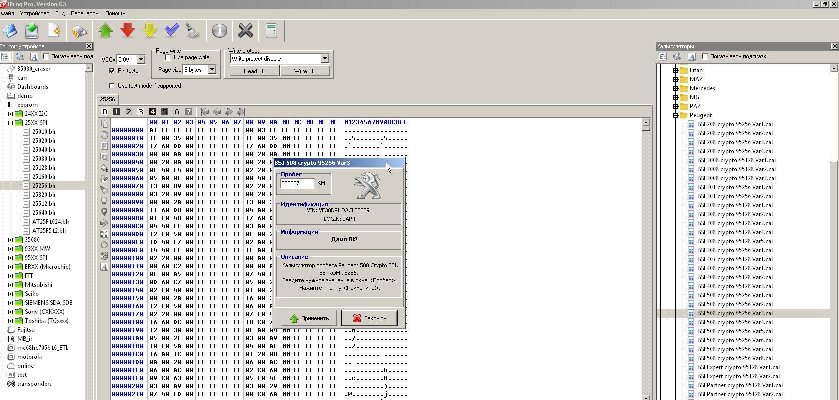Open the Помощь menu
Image resolution: width=839 pixels, height=400 pixels.
tap(115, 13)
